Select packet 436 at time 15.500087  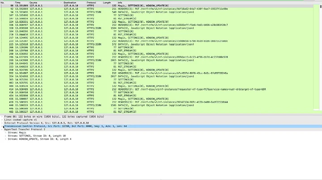pyautogui.click(x=157, y=99)
